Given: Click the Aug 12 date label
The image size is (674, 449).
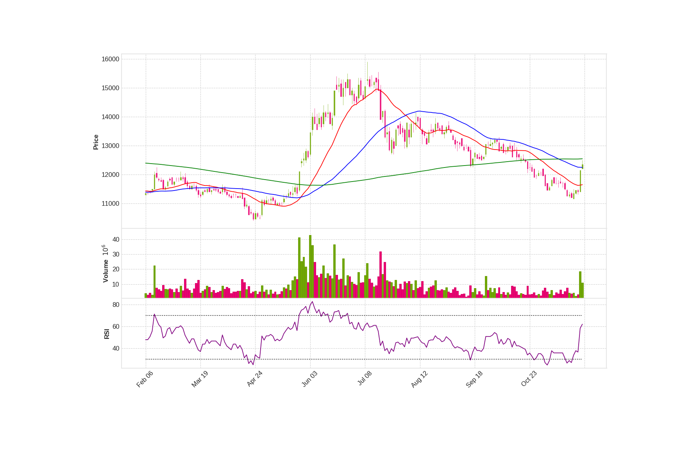Looking at the screenshot, I should click(x=419, y=379).
